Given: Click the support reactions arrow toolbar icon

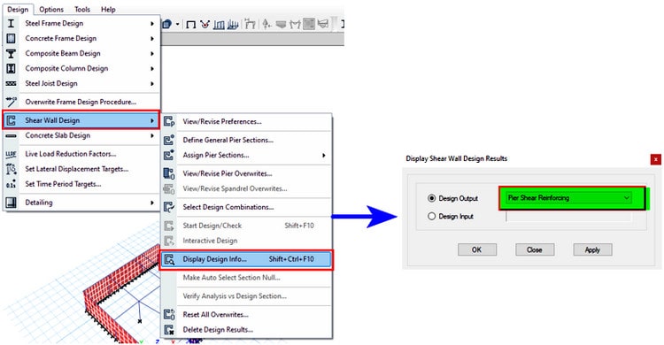Looking at the screenshot, I should [266, 25].
